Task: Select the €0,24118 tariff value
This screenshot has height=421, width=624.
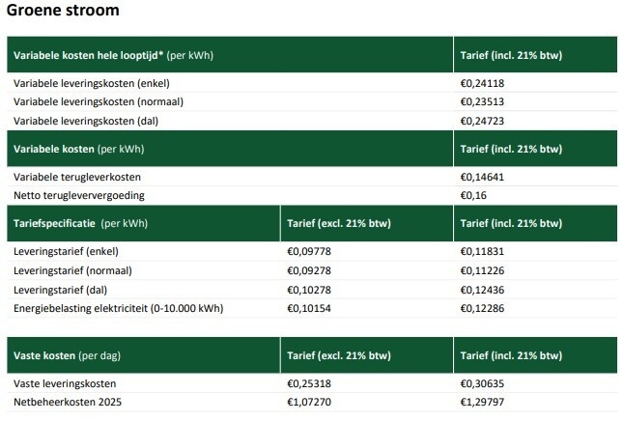Action: 483,84
